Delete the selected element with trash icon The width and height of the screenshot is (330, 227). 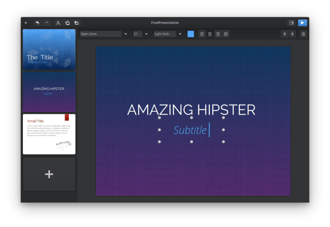coord(303,34)
